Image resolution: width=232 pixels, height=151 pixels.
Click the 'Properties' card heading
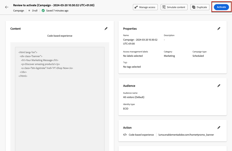130,29
